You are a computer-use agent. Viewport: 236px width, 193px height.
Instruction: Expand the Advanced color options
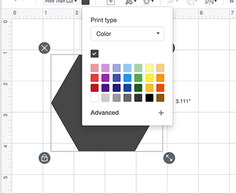tap(105, 113)
